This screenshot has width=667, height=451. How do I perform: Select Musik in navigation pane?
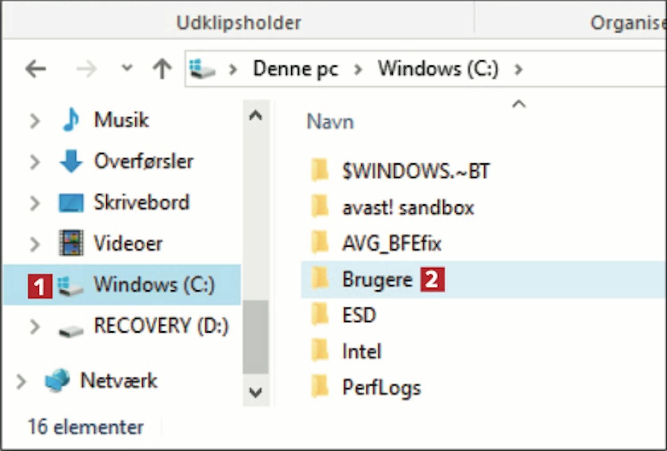(x=121, y=120)
